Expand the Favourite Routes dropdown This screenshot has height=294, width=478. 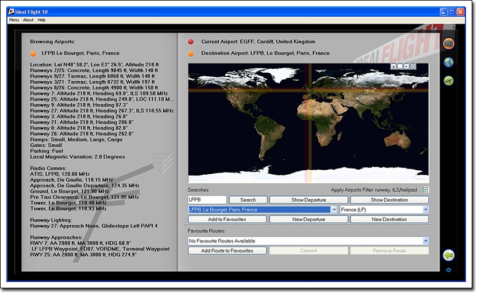click(425, 241)
